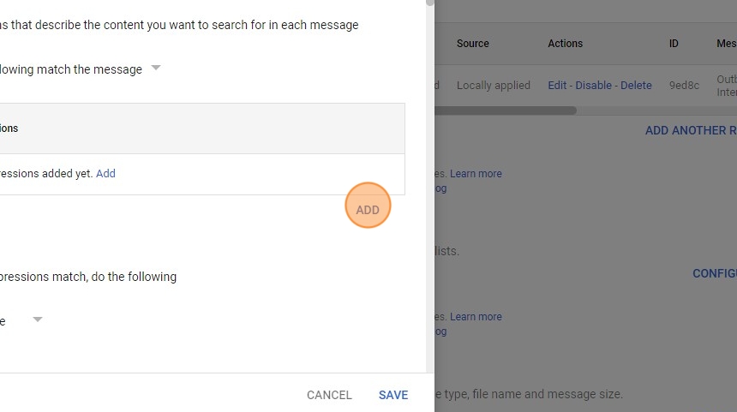Expand the dropdown under 'do the following'
The width and height of the screenshot is (737, 412).
38,319
